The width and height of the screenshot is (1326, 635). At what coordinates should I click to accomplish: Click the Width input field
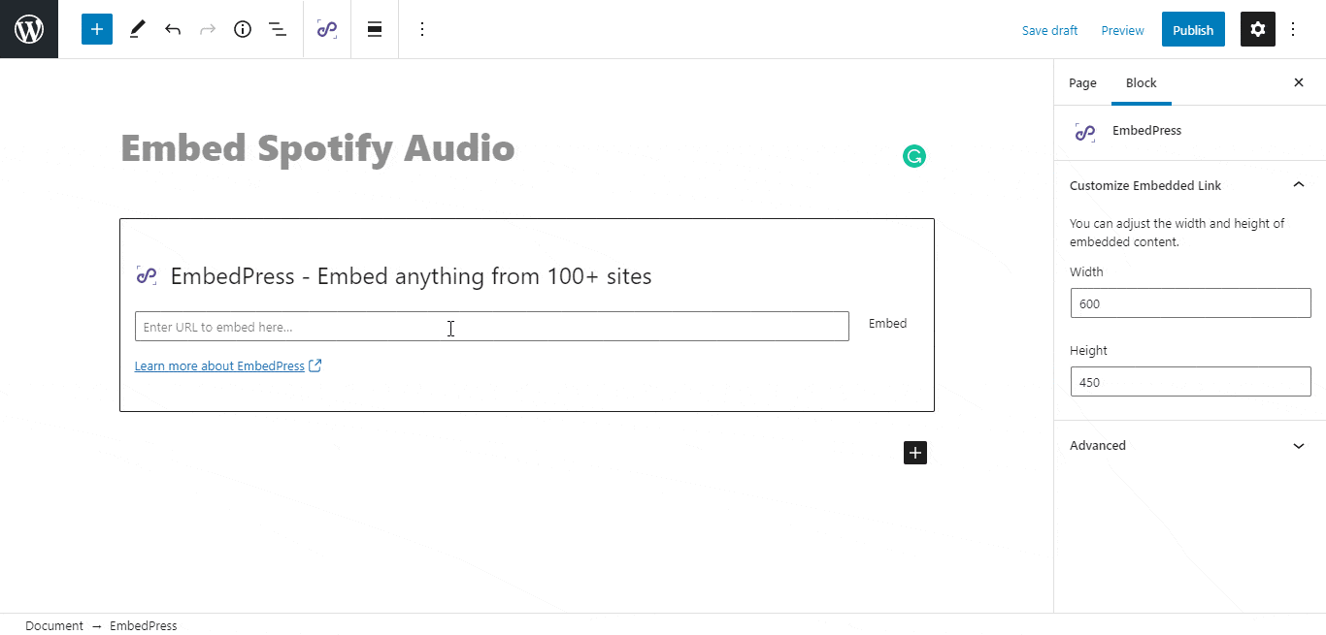point(1190,303)
